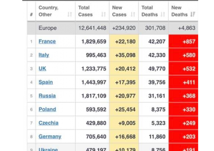The image size is (214, 151).
Task: Open the Czechia country link
Action: (x=49, y=123)
